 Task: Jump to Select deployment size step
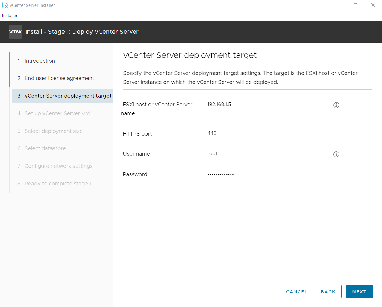pyautogui.click(x=53, y=131)
